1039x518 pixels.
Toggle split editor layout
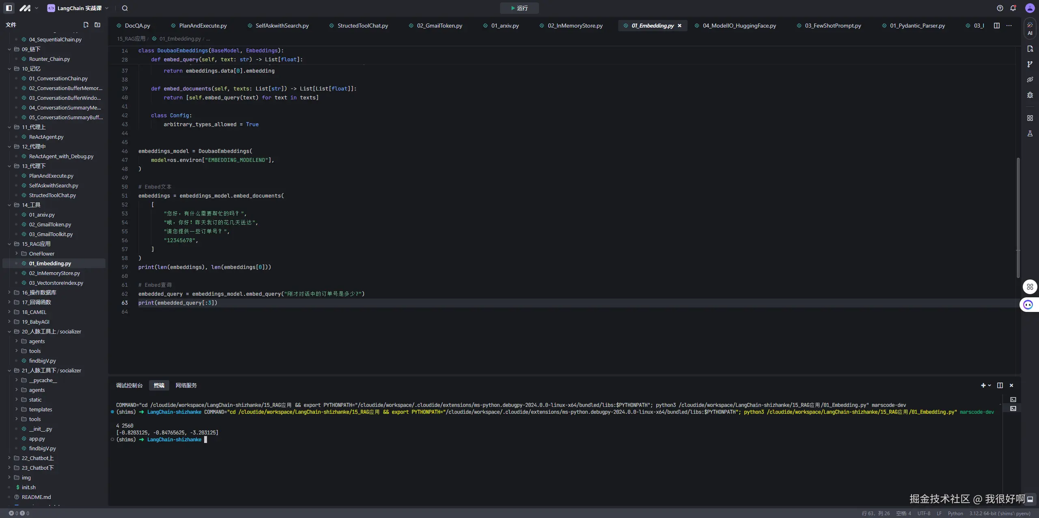(996, 26)
